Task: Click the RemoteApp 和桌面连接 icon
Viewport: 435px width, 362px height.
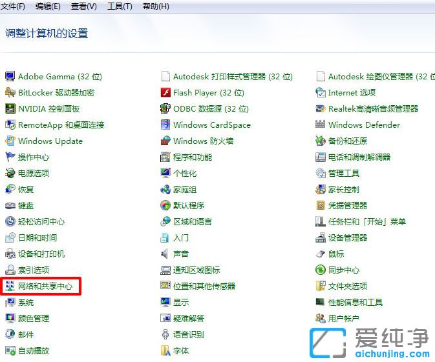Action: click(10, 125)
